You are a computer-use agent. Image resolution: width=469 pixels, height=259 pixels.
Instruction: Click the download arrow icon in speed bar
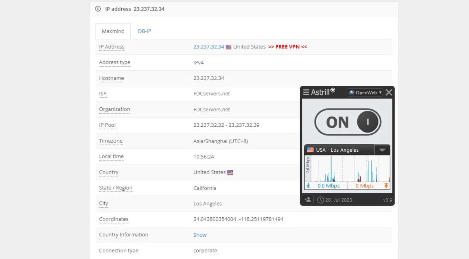(x=308, y=186)
